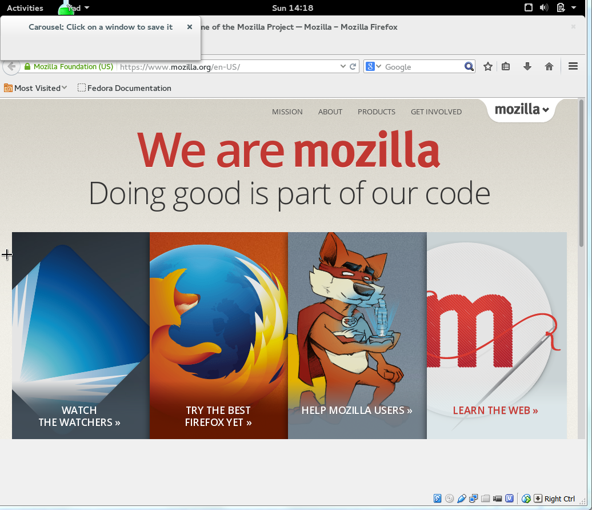592x510 pixels.
Task: Reload the page with the refresh icon
Action: 353,66
